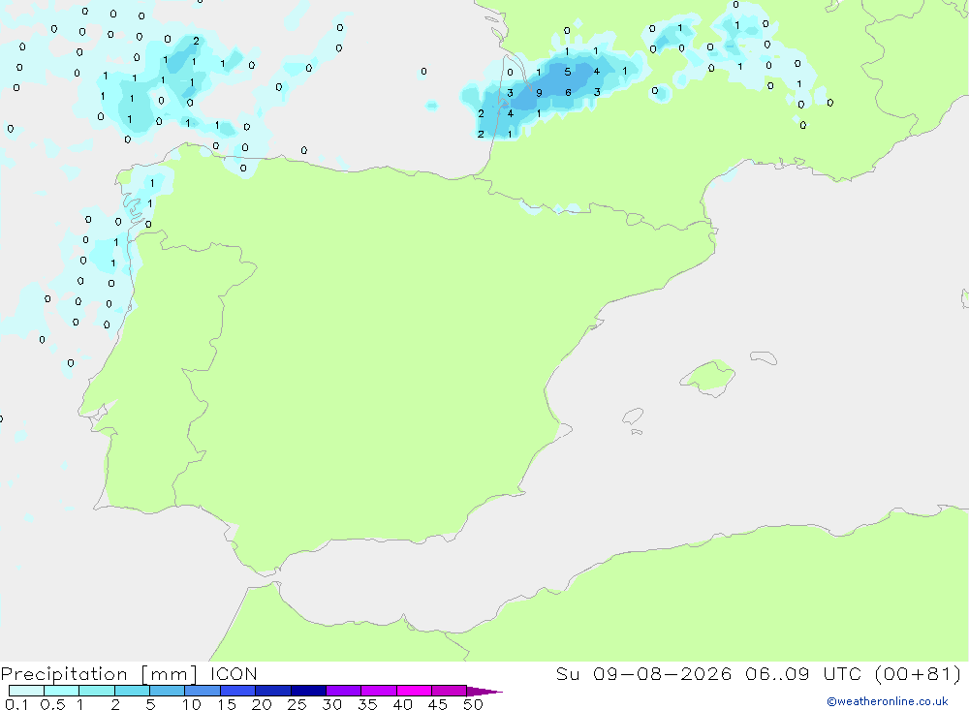The height and width of the screenshot is (710, 969).
Task: Click the 'UTC' label
Action: pos(842,673)
